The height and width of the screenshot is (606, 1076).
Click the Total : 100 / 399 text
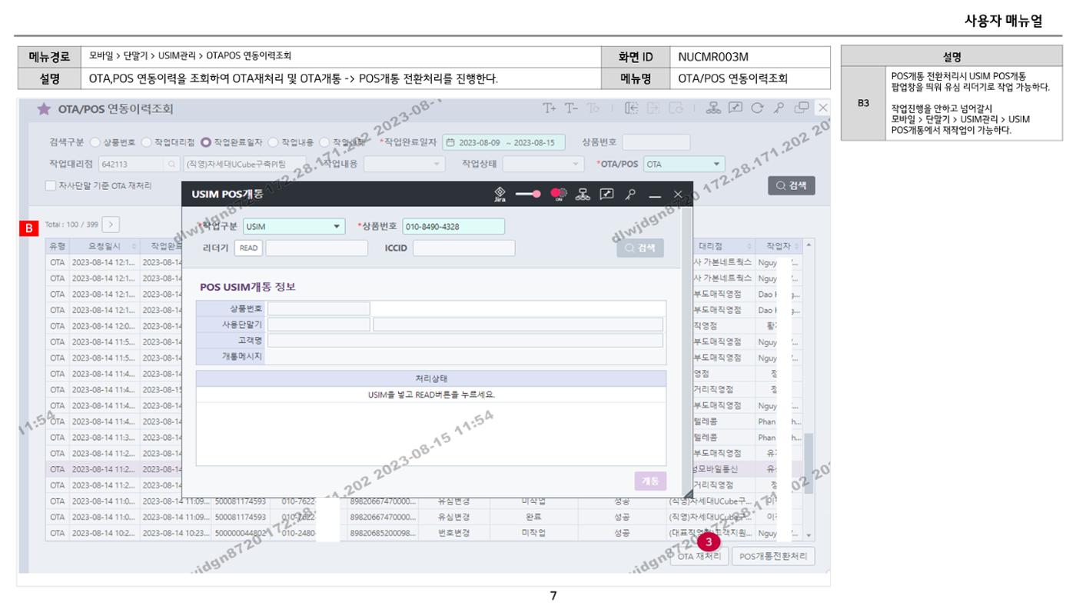pos(71,225)
